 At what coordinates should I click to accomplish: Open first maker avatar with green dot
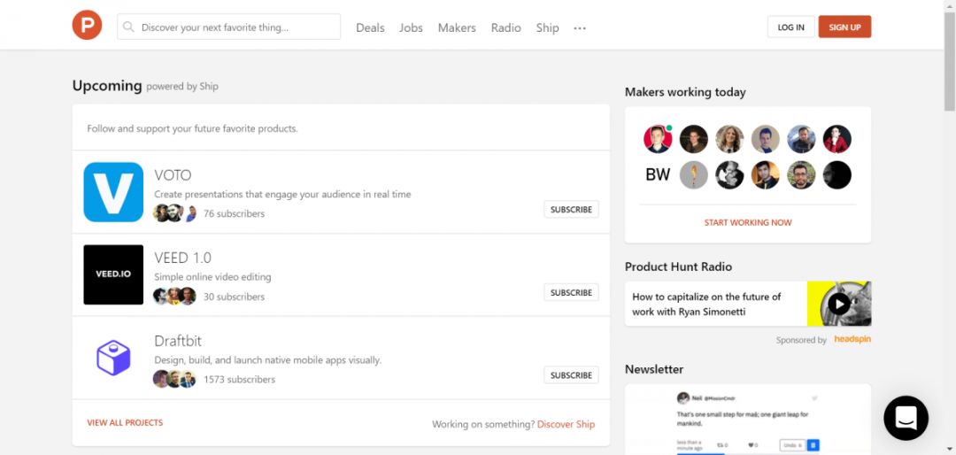(658, 139)
